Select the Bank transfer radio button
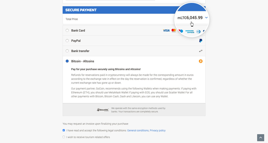The height and width of the screenshot is (143, 268). (x=67, y=51)
